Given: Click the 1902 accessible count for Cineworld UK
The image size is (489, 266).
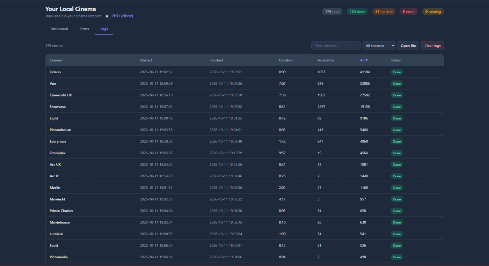Looking at the screenshot, I should [x=321, y=95].
